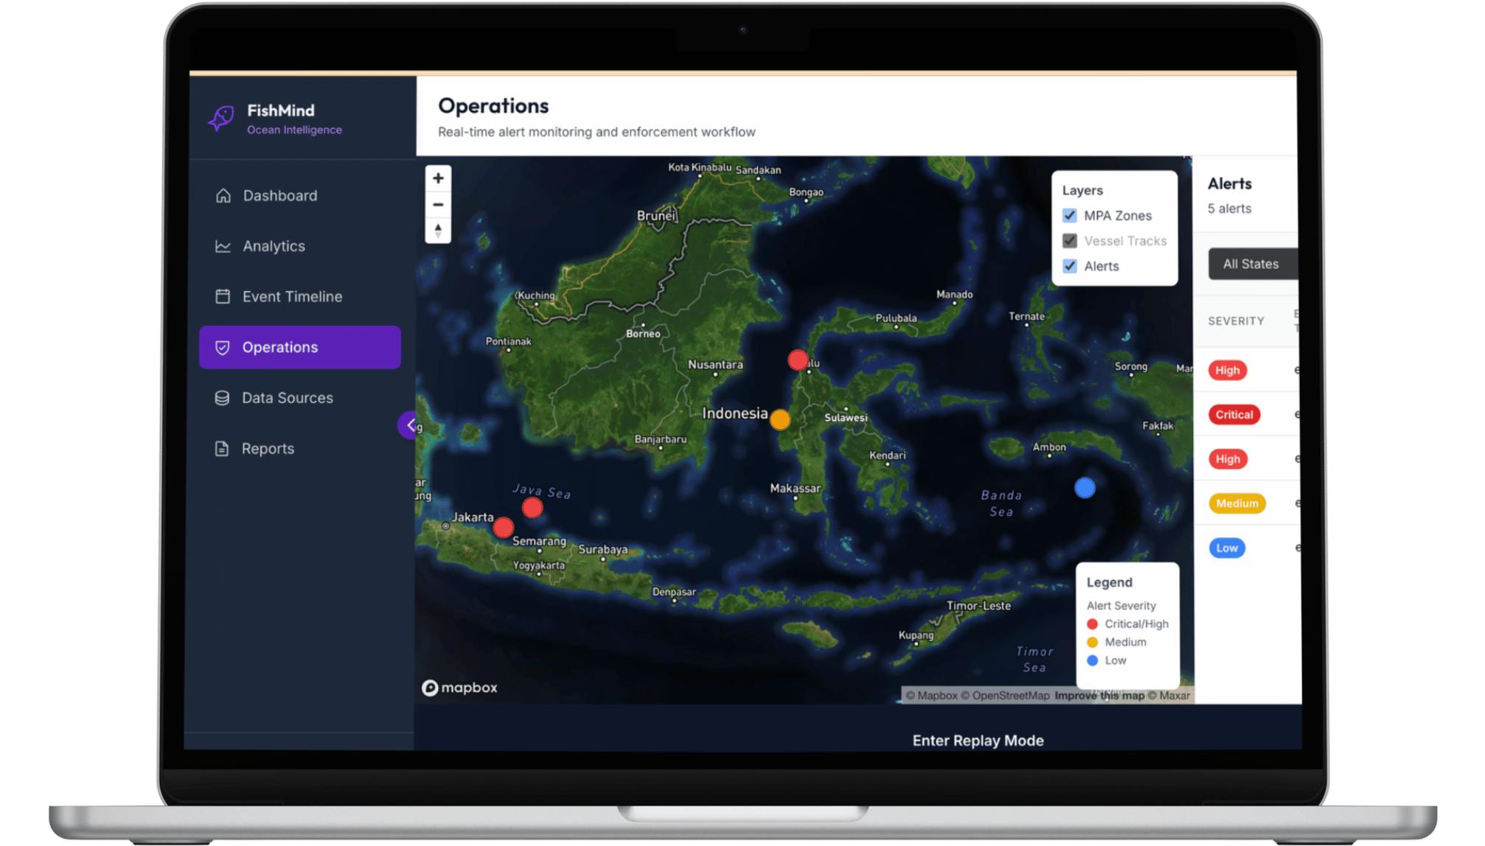Click the FishMind fish logo icon
The height and width of the screenshot is (846, 1485).
221,118
